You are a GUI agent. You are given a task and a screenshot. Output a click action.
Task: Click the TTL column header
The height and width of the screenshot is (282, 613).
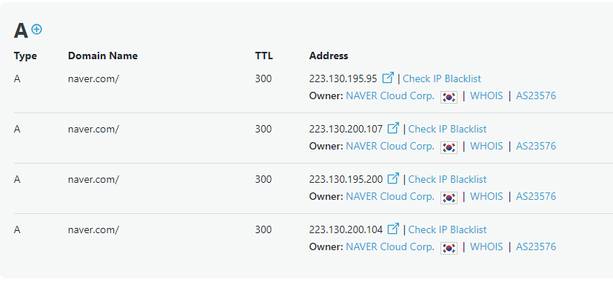[x=264, y=56]
